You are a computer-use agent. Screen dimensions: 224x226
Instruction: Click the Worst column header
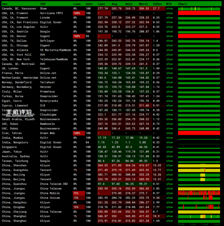coord(144,4)
